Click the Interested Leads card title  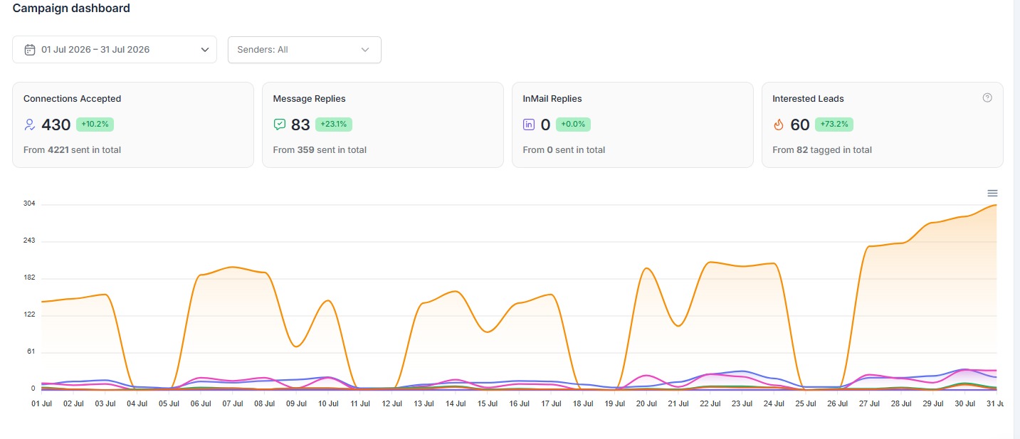click(808, 99)
